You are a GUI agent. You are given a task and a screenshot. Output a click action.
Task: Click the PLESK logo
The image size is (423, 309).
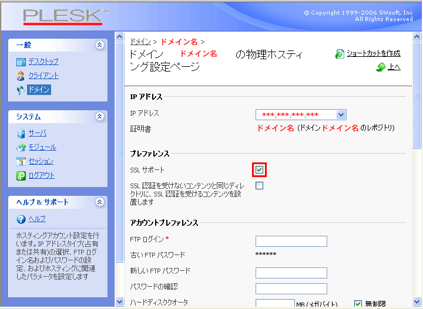(66, 16)
